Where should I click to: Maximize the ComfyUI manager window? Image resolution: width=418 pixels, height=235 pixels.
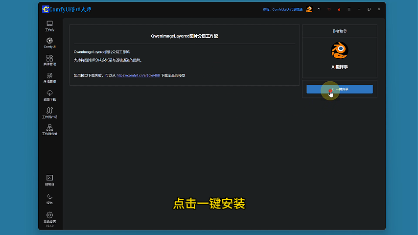[369, 9]
